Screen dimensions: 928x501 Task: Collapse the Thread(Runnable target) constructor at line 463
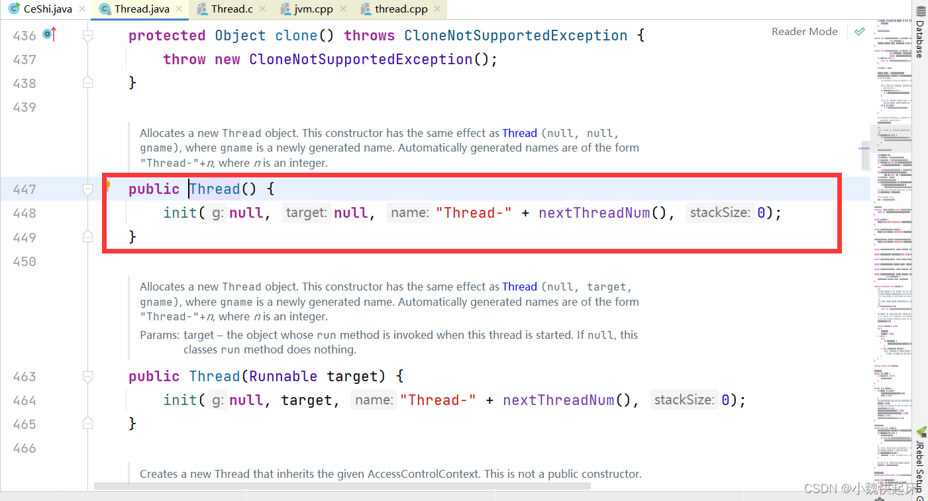point(87,377)
